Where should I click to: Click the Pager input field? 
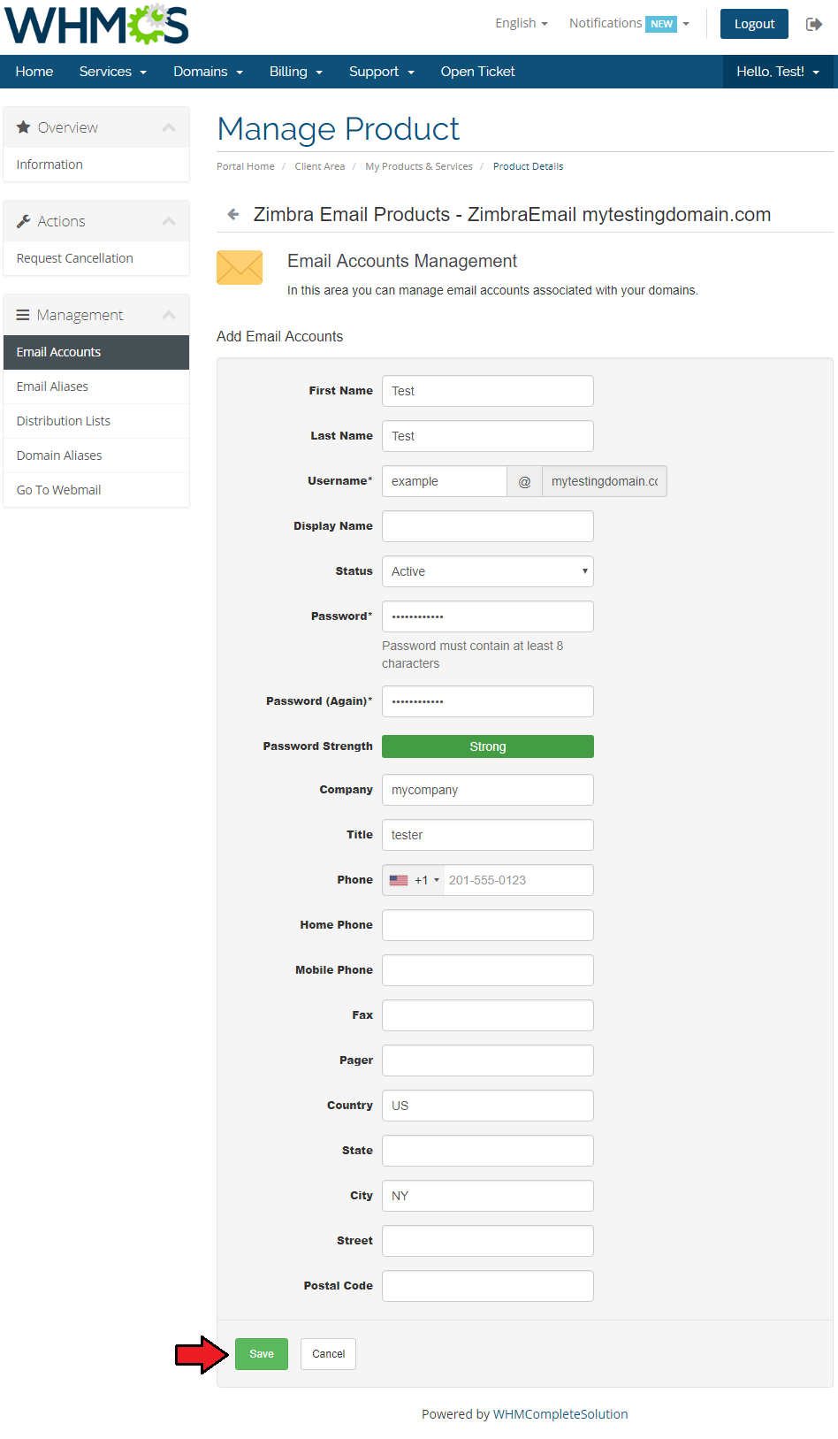pos(488,1060)
